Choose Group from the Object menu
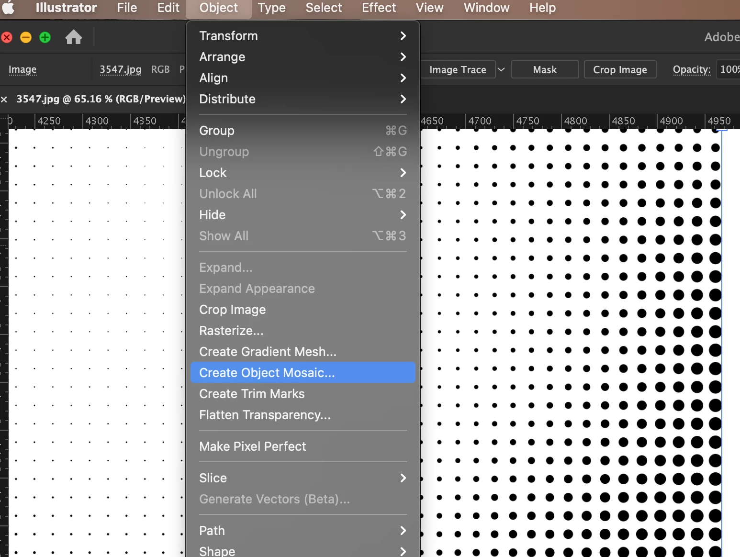This screenshot has width=740, height=557. pos(303,131)
